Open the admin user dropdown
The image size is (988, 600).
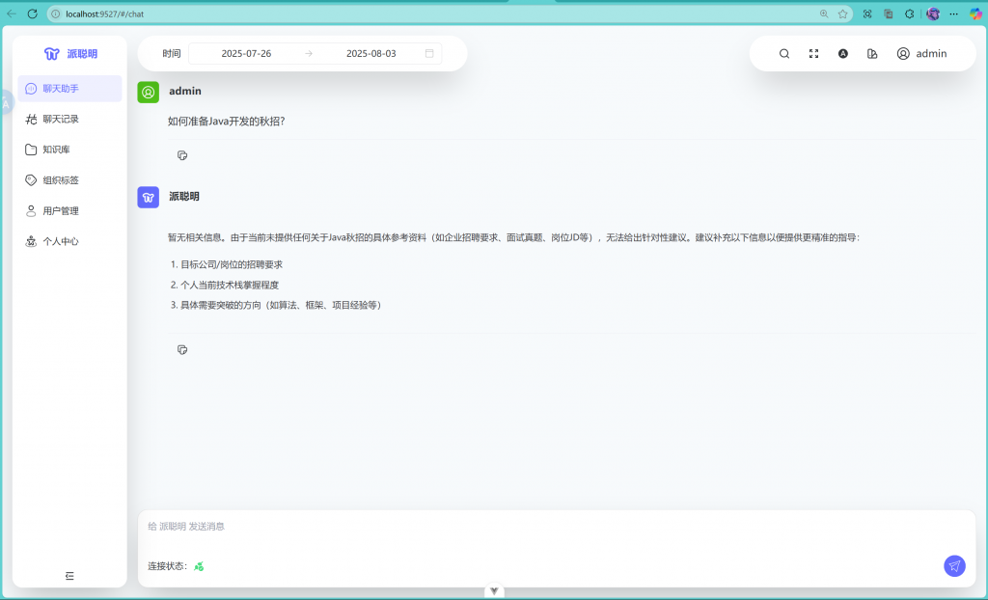(921, 54)
